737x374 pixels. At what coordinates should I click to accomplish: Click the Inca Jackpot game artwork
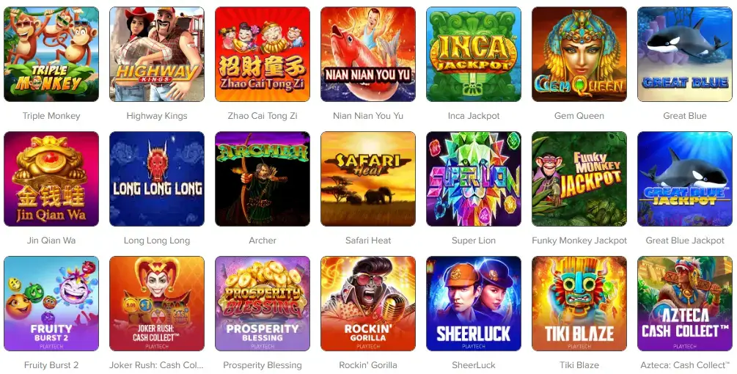point(474,54)
